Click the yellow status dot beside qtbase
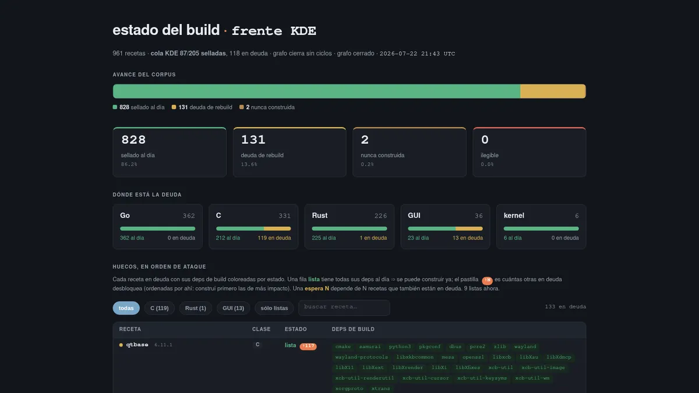Viewport: 699px width, 393px height. (121, 345)
